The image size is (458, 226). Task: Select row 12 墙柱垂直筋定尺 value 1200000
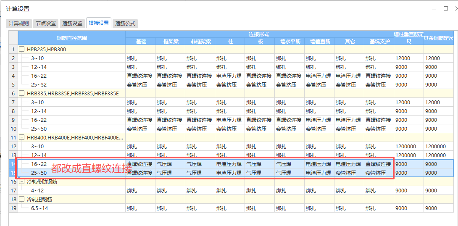pyautogui.click(x=409, y=146)
